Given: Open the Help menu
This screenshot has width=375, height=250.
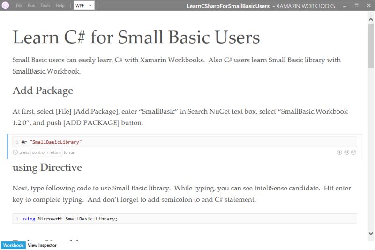Looking at the screenshot, I should tap(60, 5).
